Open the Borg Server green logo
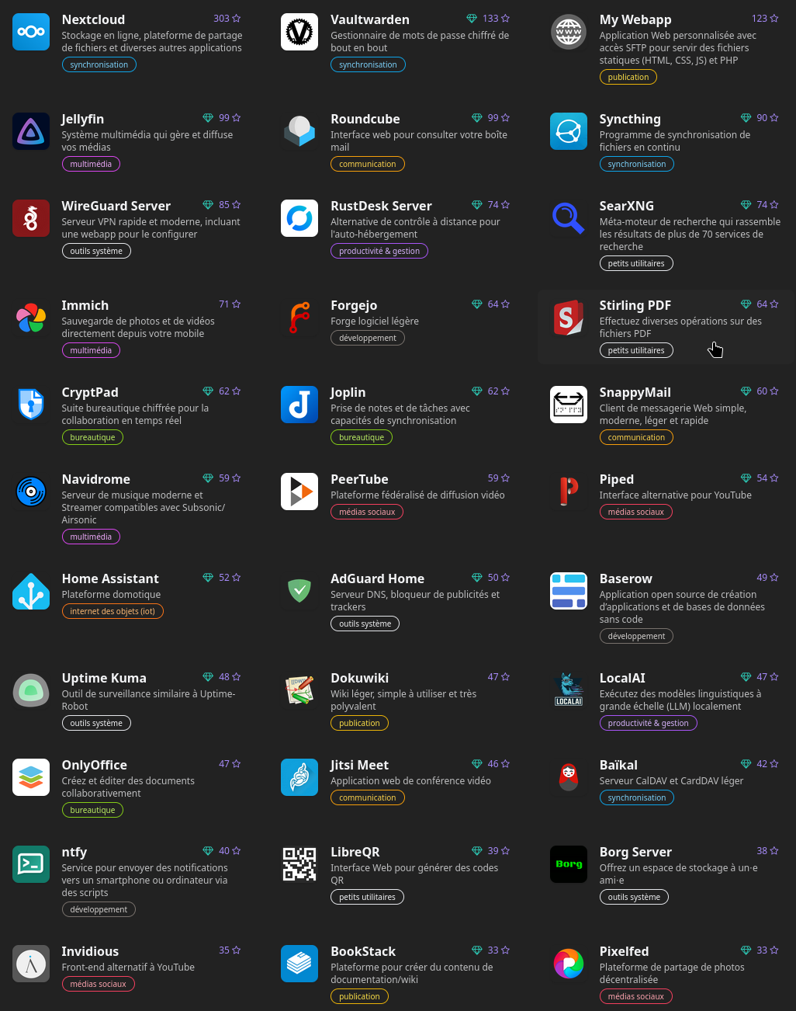This screenshot has width=796, height=1011. click(569, 864)
